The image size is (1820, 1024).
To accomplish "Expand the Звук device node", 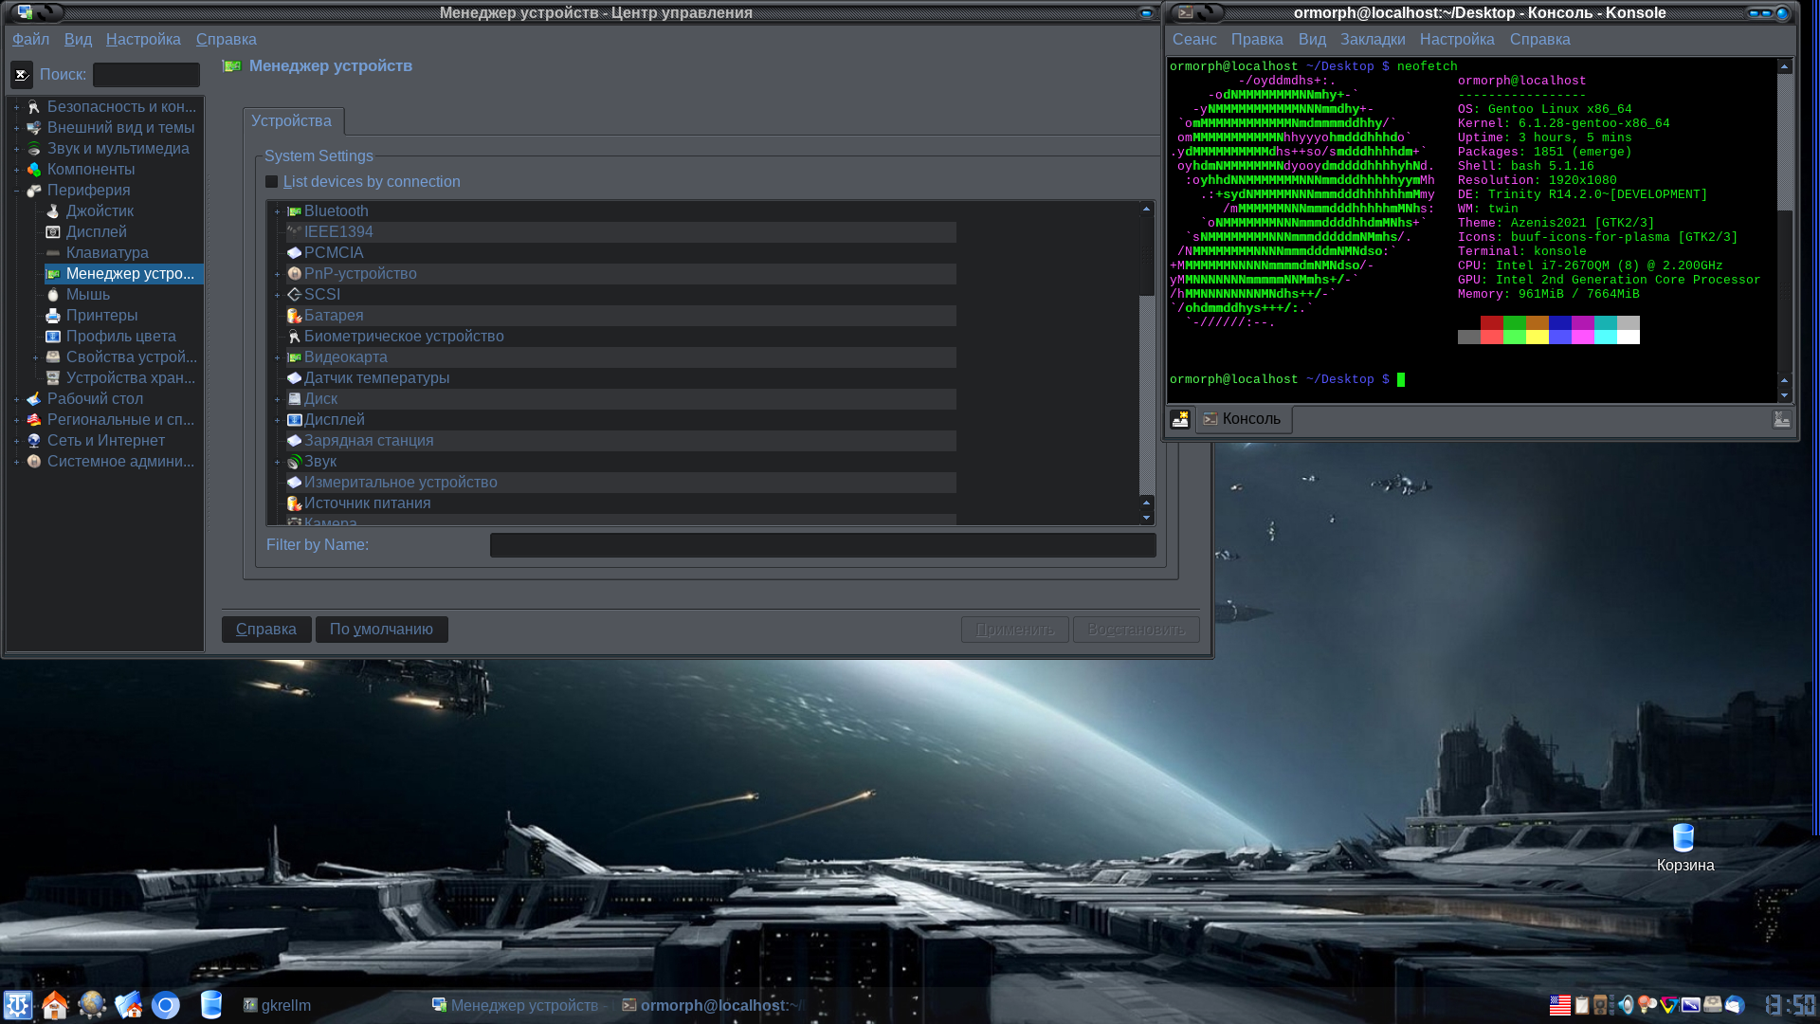I will point(277,462).
